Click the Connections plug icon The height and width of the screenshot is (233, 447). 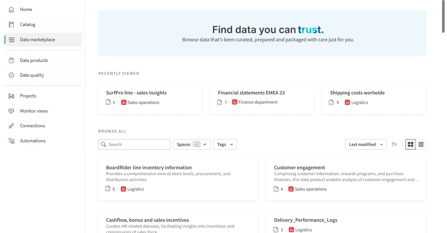coord(11,125)
